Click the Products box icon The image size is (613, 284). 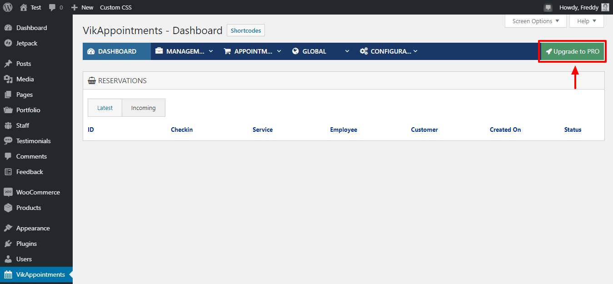(x=8, y=208)
